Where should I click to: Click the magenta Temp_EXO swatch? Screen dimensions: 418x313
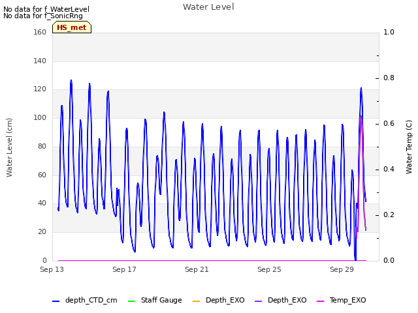(320, 301)
